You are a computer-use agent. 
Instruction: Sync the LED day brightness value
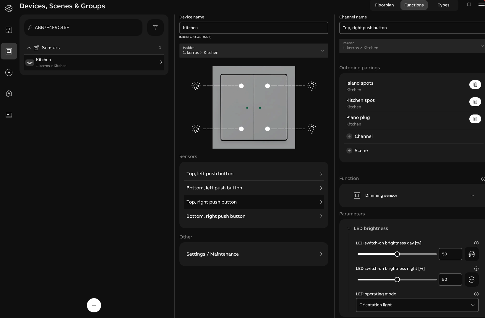point(471,254)
